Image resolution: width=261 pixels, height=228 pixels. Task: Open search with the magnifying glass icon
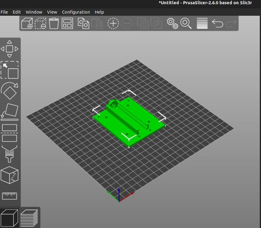pos(186,23)
